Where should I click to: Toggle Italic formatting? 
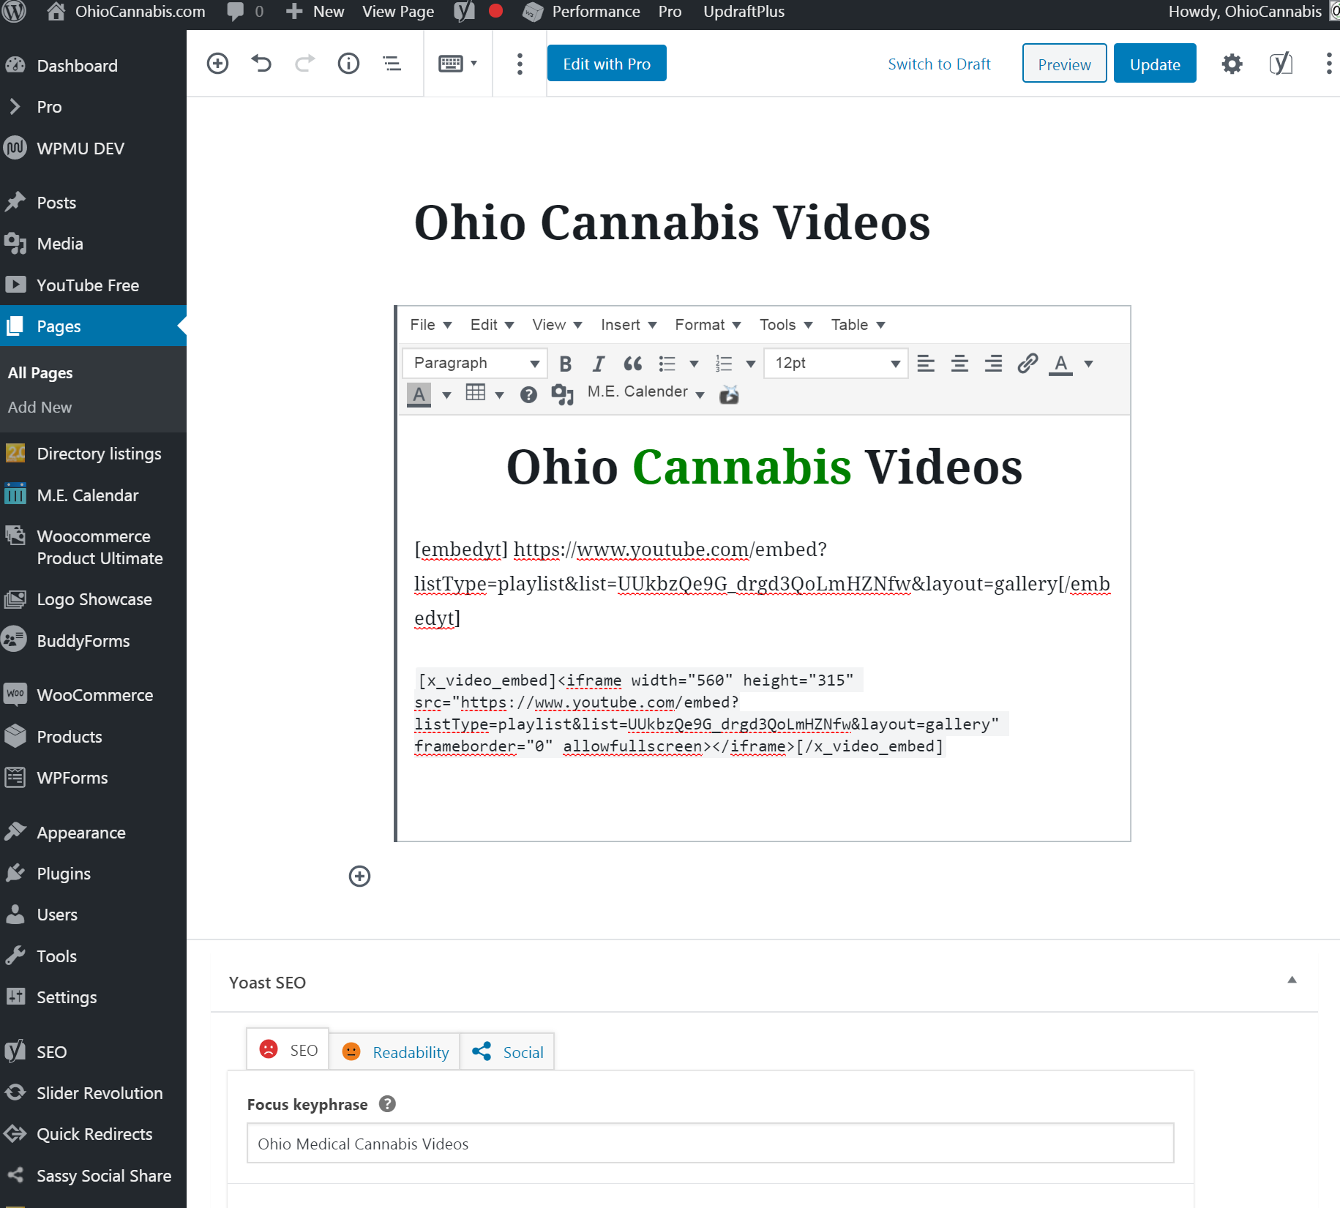[x=598, y=364]
